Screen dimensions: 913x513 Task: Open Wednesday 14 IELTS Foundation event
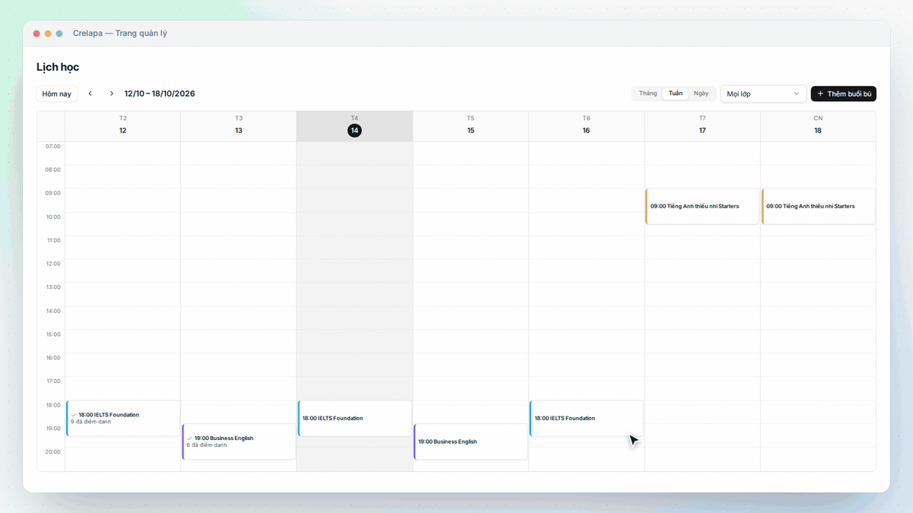[355, 418]
